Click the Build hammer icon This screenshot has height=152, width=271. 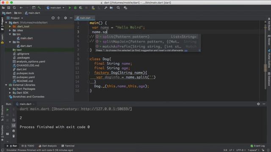(39, 8)
